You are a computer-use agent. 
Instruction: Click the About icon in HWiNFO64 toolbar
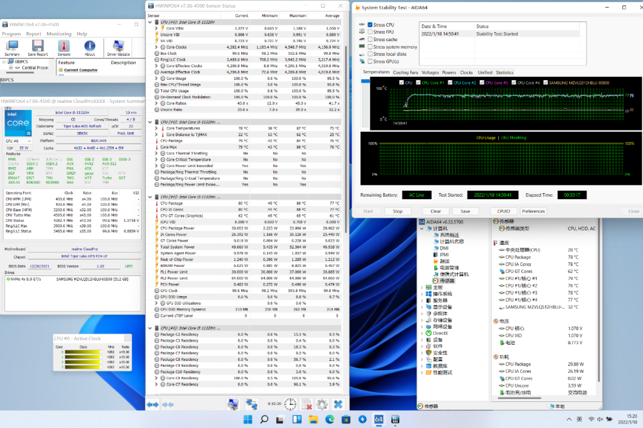pyautogui.click(x=89, y=48)
